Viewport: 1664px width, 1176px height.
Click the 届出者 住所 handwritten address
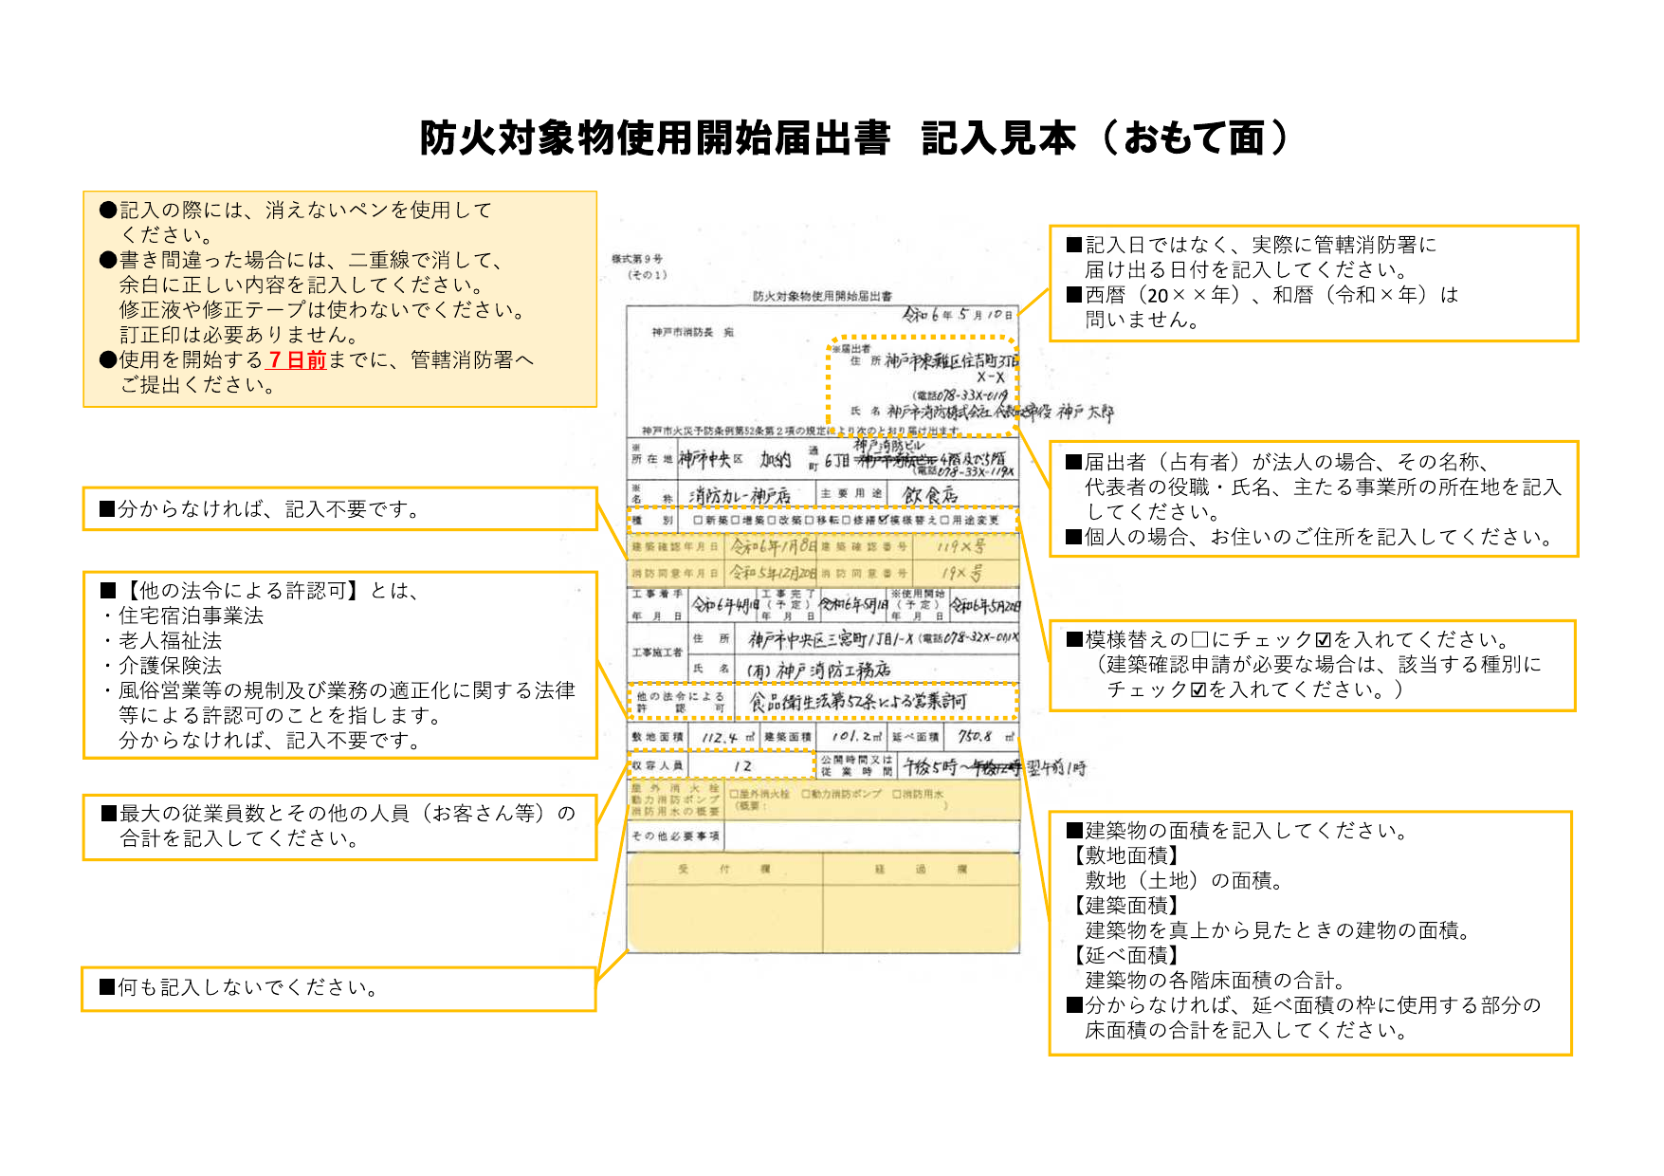pos(951,368)
